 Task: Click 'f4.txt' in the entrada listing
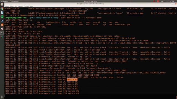37,34
